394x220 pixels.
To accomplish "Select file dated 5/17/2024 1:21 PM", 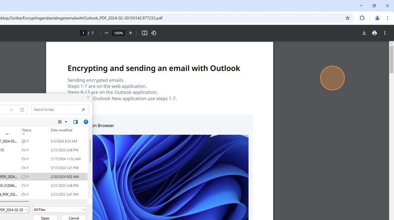I will 44,168.
